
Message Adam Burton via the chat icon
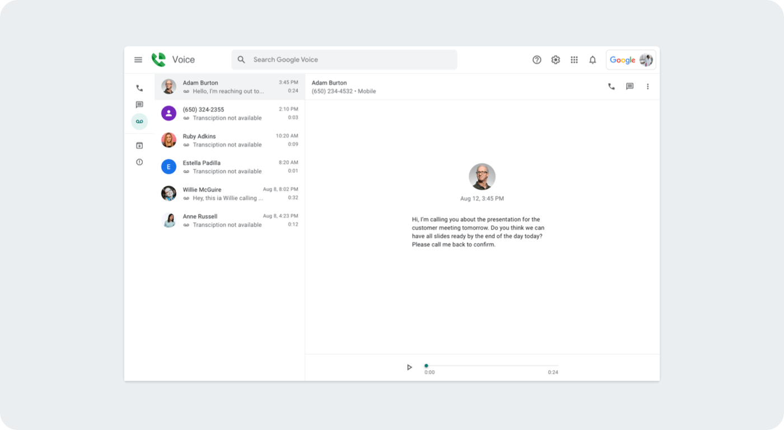coord(629,86)
